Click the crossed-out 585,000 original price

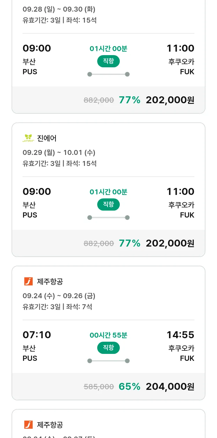[99, 387]
